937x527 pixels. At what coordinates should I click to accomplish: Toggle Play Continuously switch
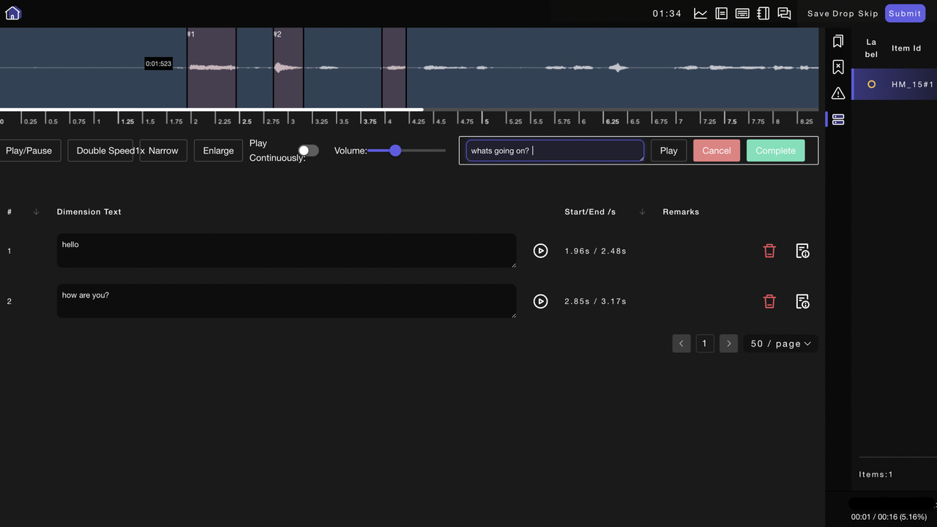pyautogui.click(x=308, y=151)
